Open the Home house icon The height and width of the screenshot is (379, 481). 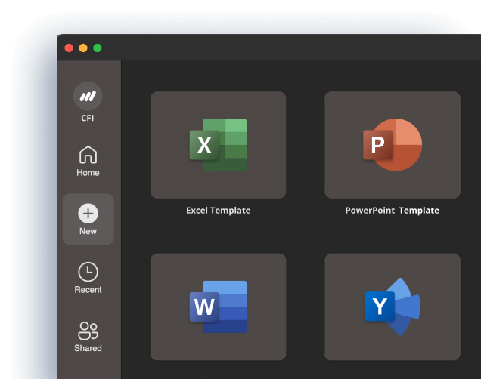[88, 155]
